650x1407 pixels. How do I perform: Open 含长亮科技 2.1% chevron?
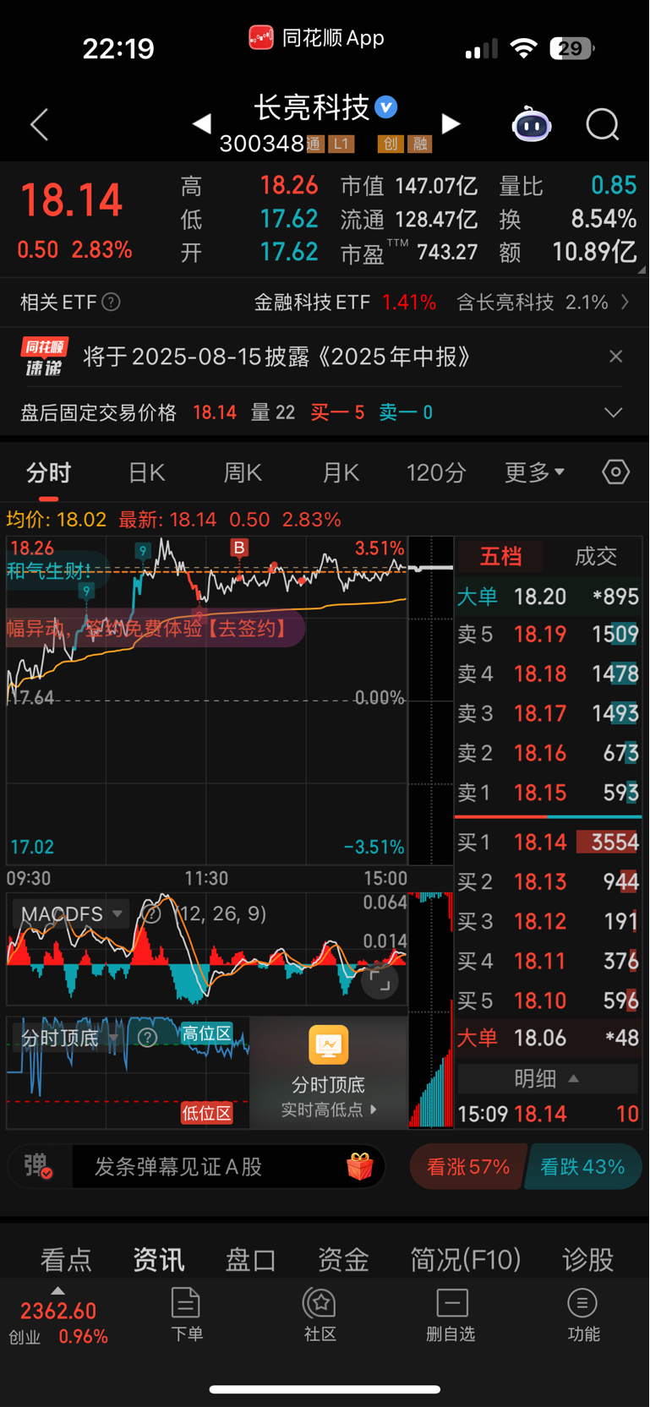[x=625, y=302]
